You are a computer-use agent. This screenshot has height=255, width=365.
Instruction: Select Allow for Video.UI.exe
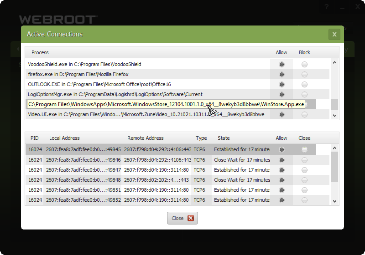[x=282, y=114]
